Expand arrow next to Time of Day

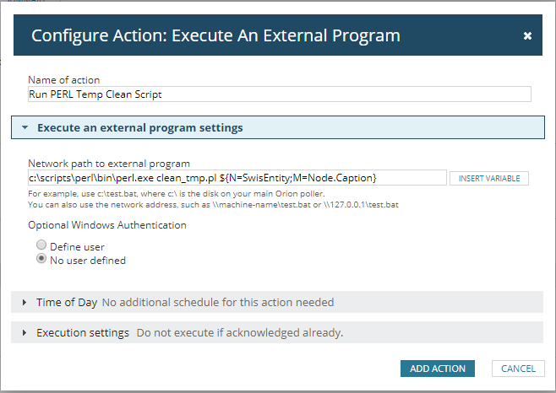(25, 303)
